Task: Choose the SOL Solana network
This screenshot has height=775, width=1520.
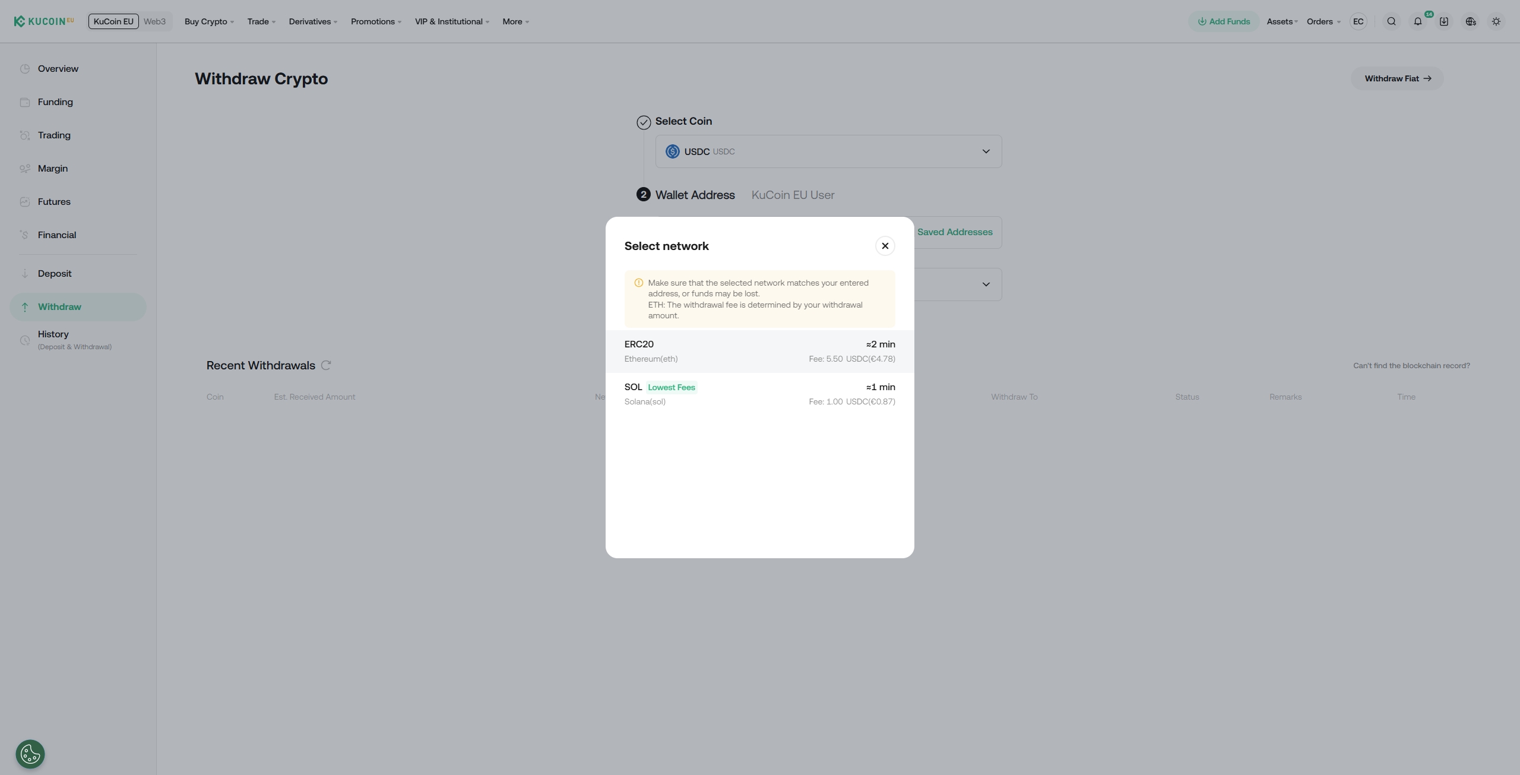Action: [759, 394]
